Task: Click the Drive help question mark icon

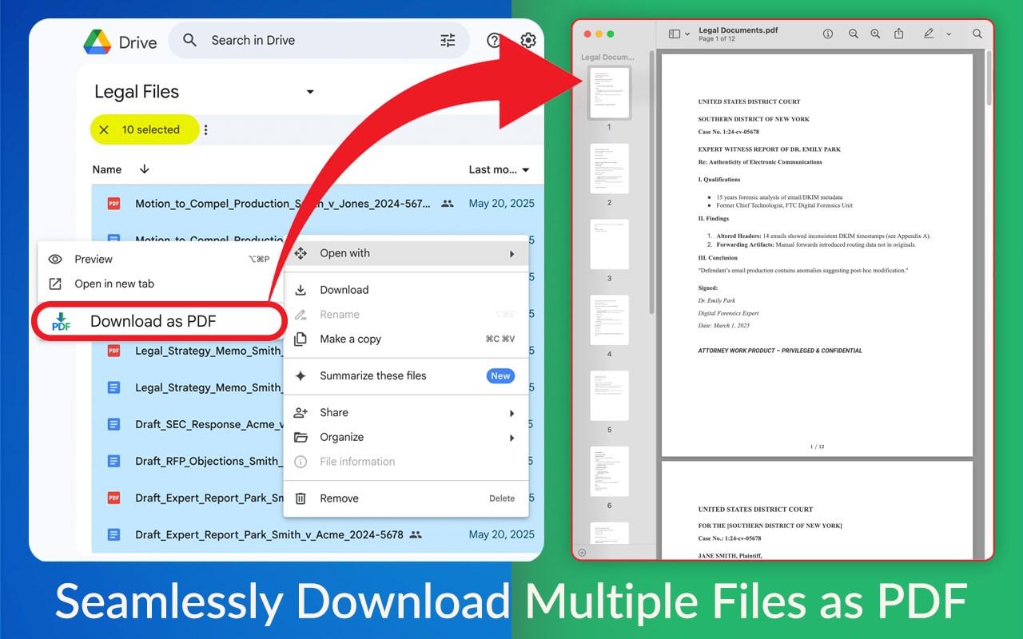Action: (x=495, y=40)
